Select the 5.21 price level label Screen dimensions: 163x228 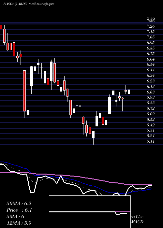[151, 136]
